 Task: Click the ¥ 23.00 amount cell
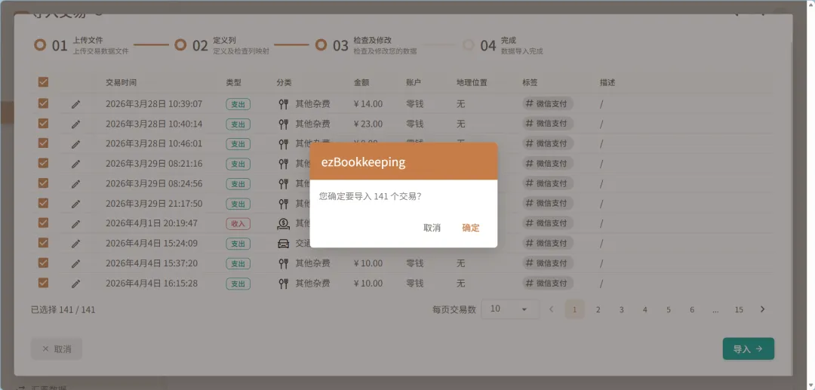point(368,124)
